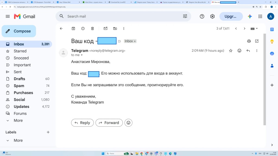Image resolution: width=278 pixels, height=156 pixels.
Task: Open more actions for the Telegram message
Action: (x=257, y=51)
